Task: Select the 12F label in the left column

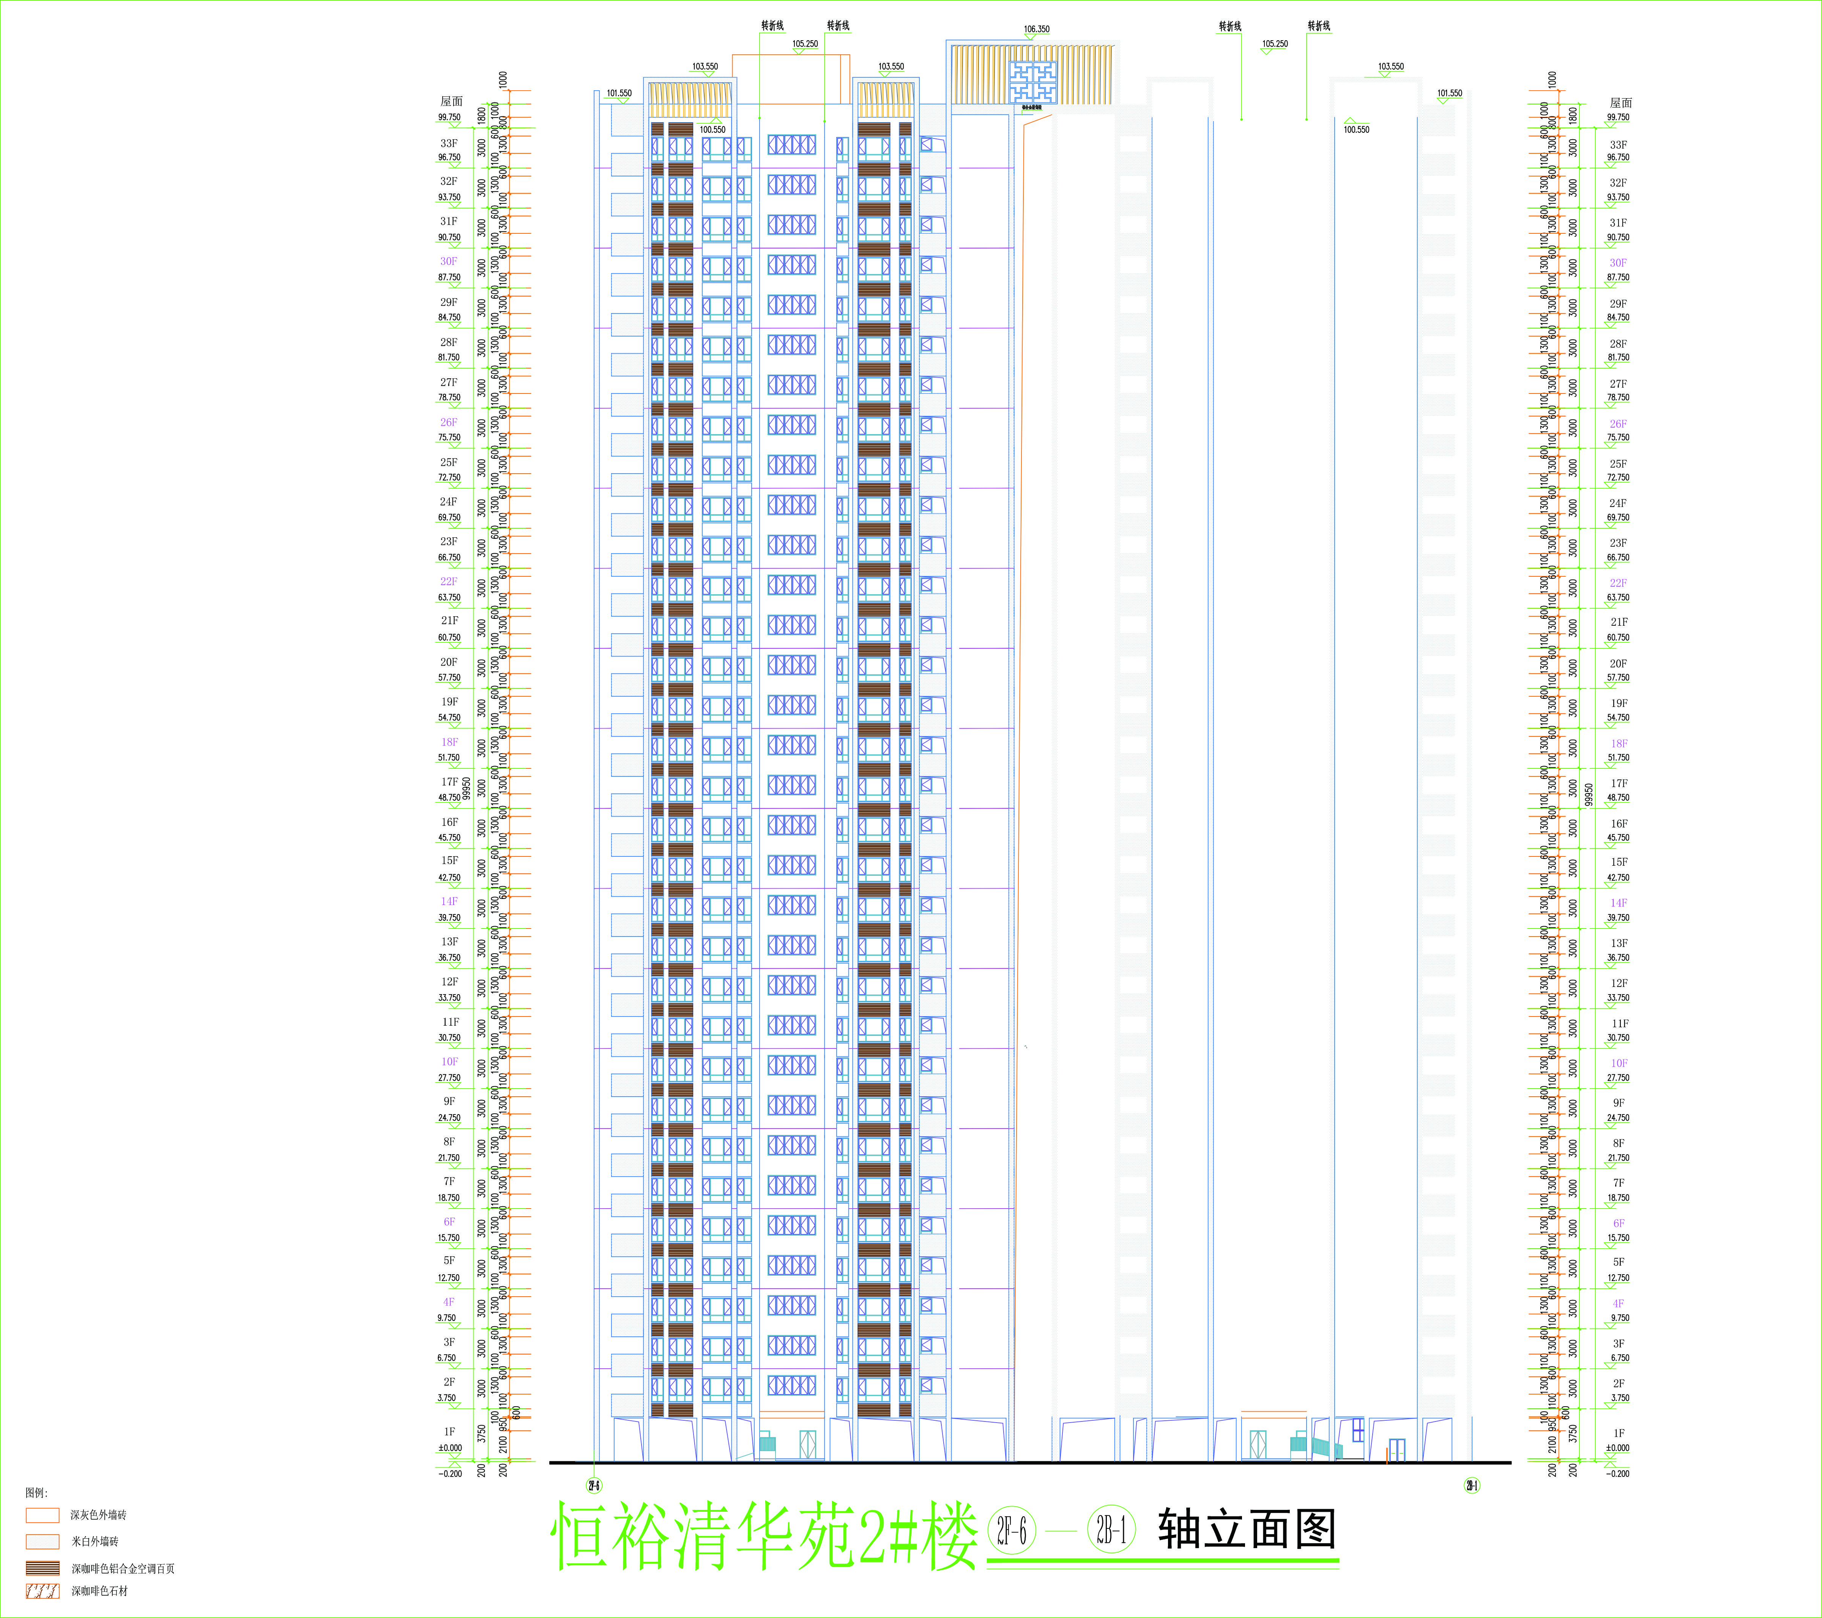Action: [450, 982]
